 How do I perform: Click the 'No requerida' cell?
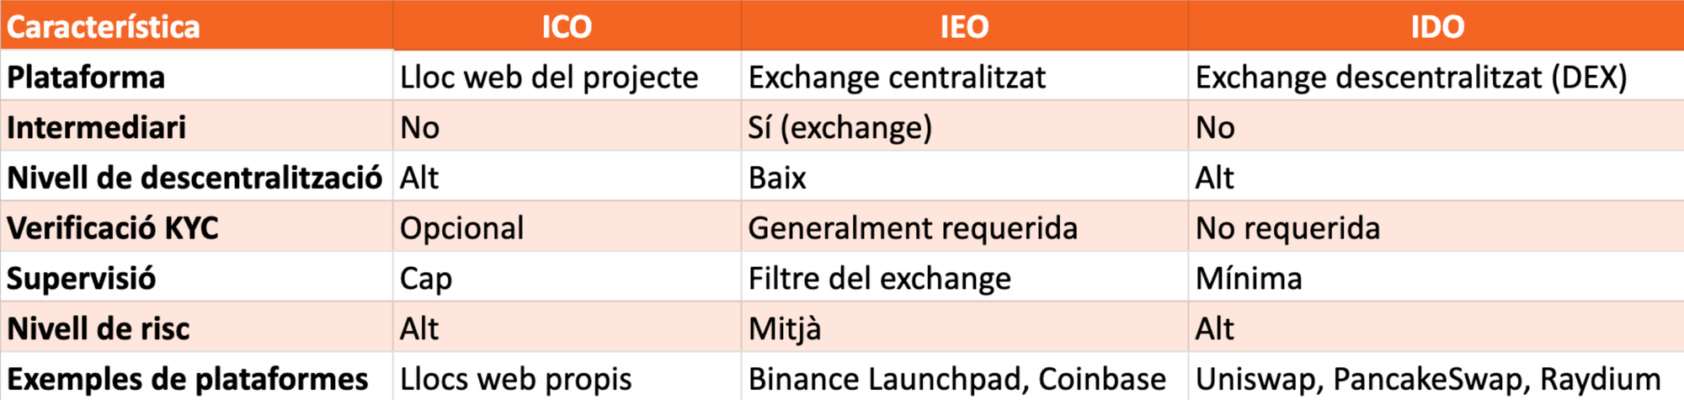[1287, 228]
